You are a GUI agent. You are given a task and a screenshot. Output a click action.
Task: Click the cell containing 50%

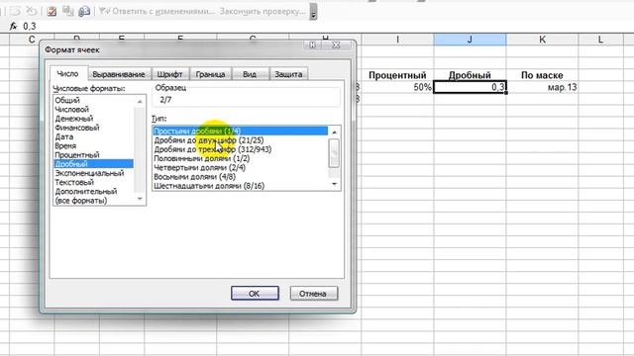pyautogui.click(x=397, y=87)
